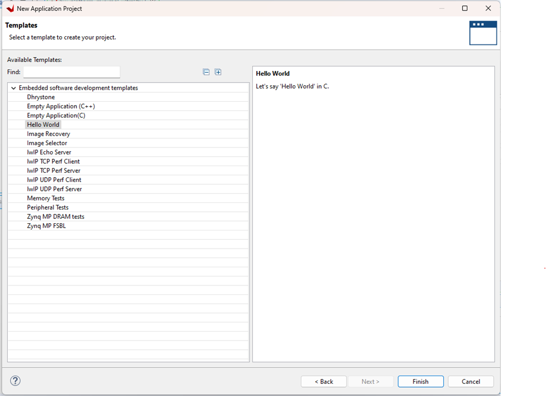
Task: Select the Empty Application(C) template
Action: [x=56, y=116]
